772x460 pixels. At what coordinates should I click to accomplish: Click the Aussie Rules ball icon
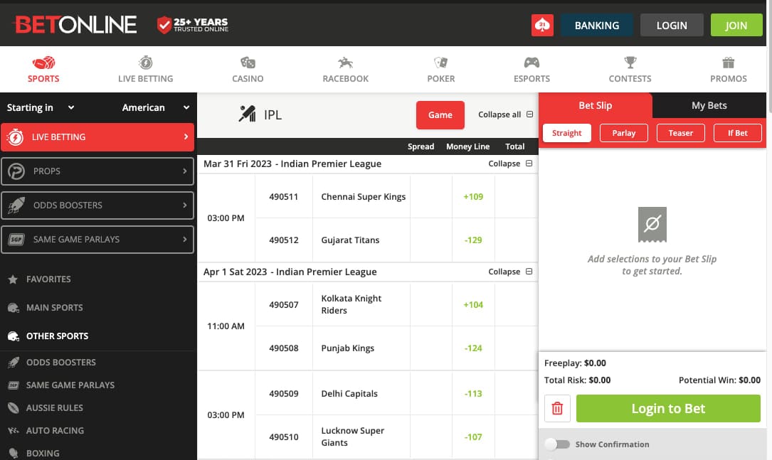point(14,408)
